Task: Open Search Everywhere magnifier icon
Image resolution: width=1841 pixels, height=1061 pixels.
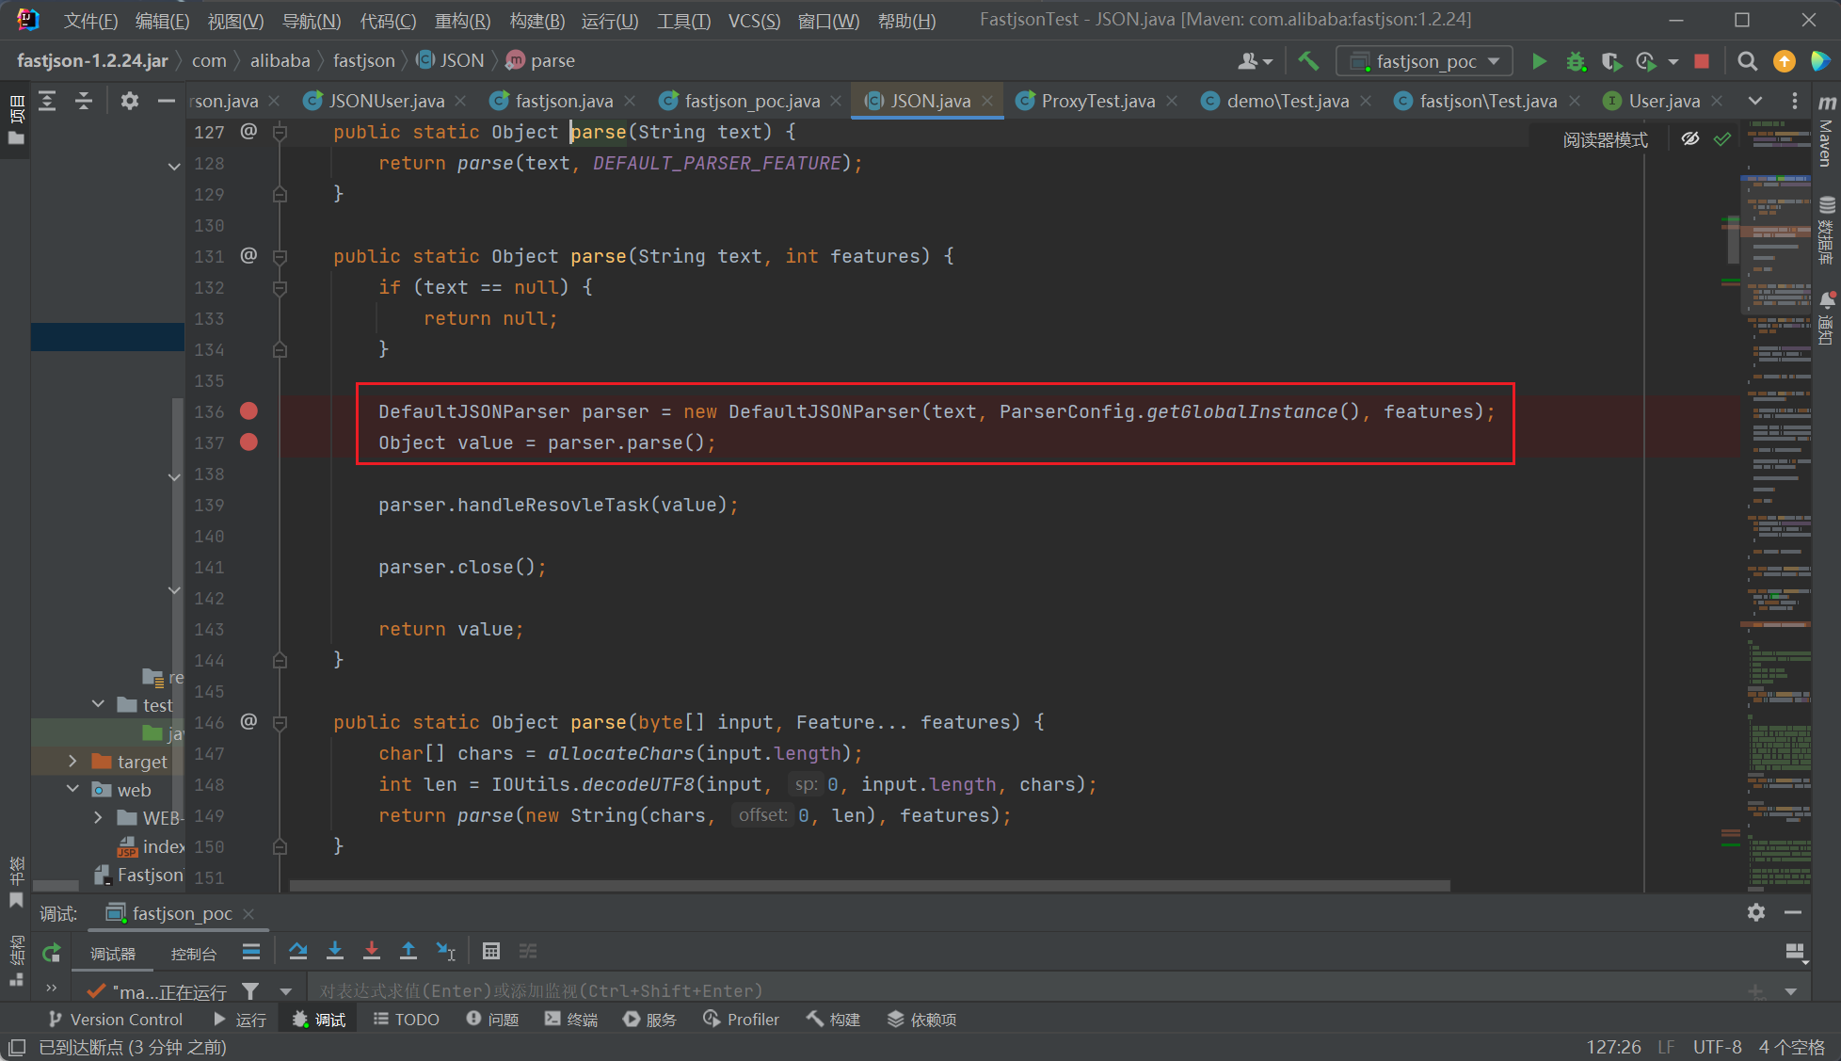Action: tap(1747, 61)
